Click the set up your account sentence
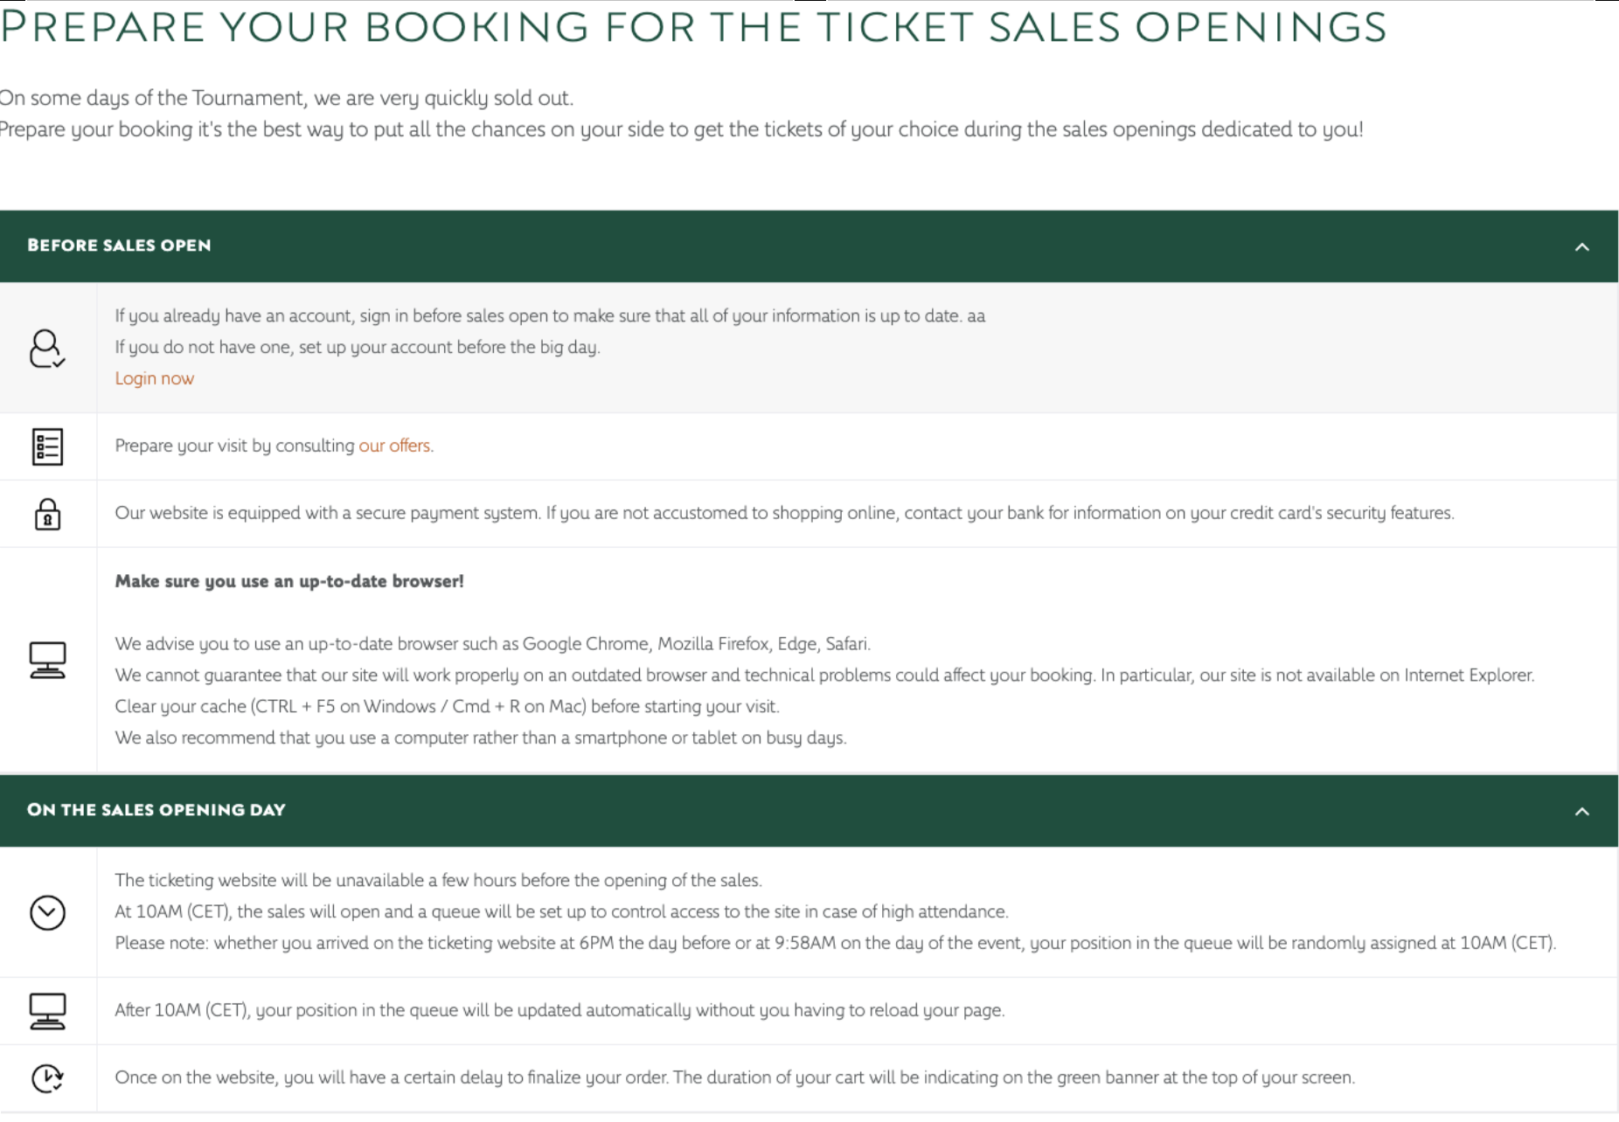The height and width of the screenshot is (1122, 1619). [358, 347]
